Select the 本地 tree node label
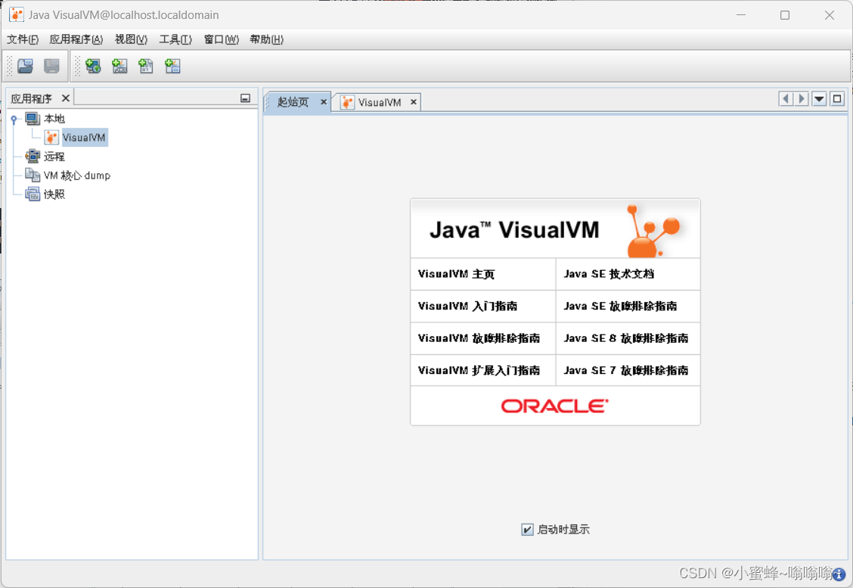 point(54,119)
